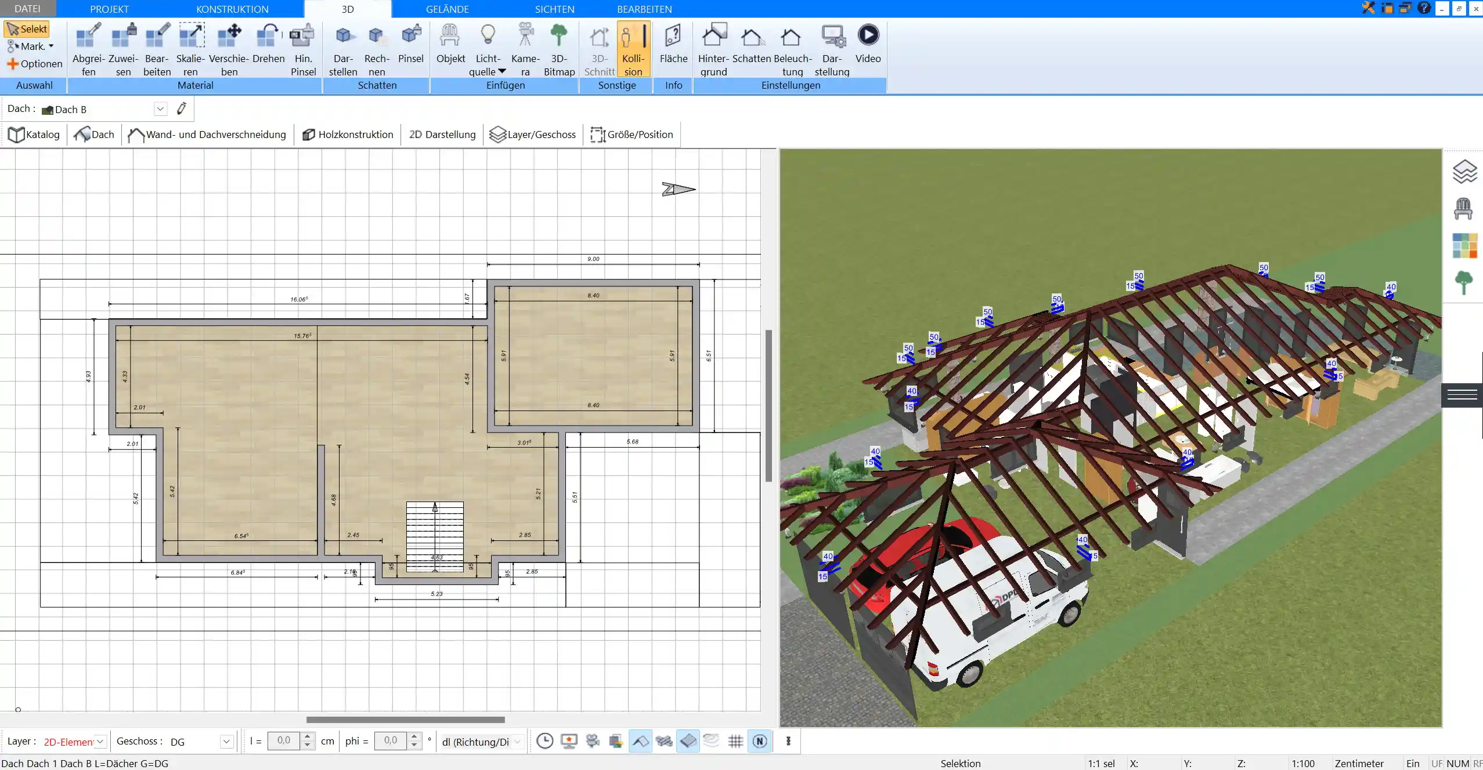Pick the Verschieben material tool

[229, 49]
